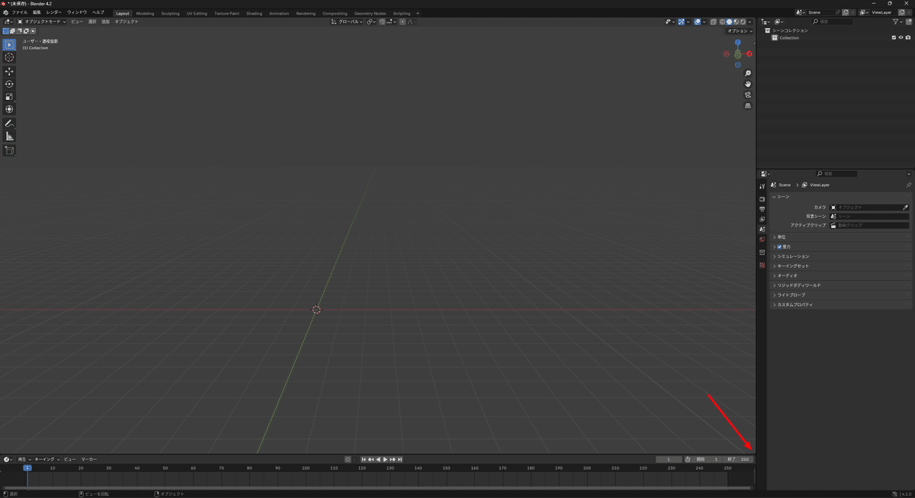The width and height of the screenshot is (915, 498).
Task: Expand the カスタムプロパティ panel
Action: click(841, 304)
